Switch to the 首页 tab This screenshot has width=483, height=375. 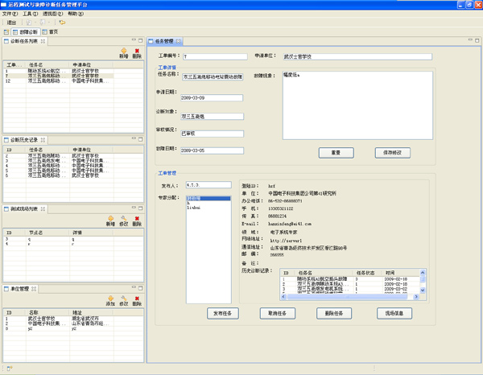coord(53,32)
